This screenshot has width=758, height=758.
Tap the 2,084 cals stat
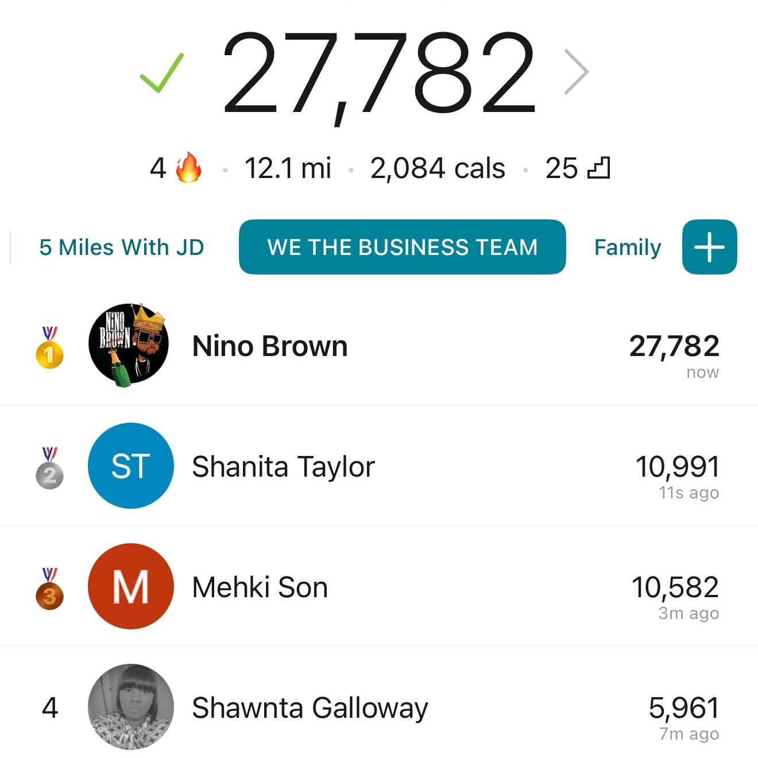click(438, 168)
